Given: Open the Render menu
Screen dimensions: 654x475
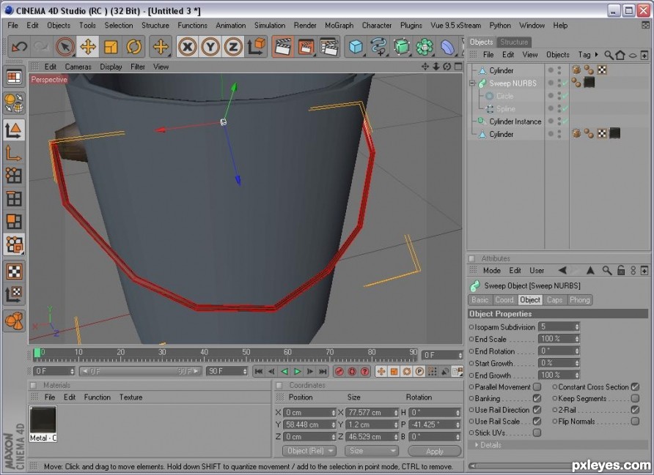Looking at the screenshot, I should [305, 26].
